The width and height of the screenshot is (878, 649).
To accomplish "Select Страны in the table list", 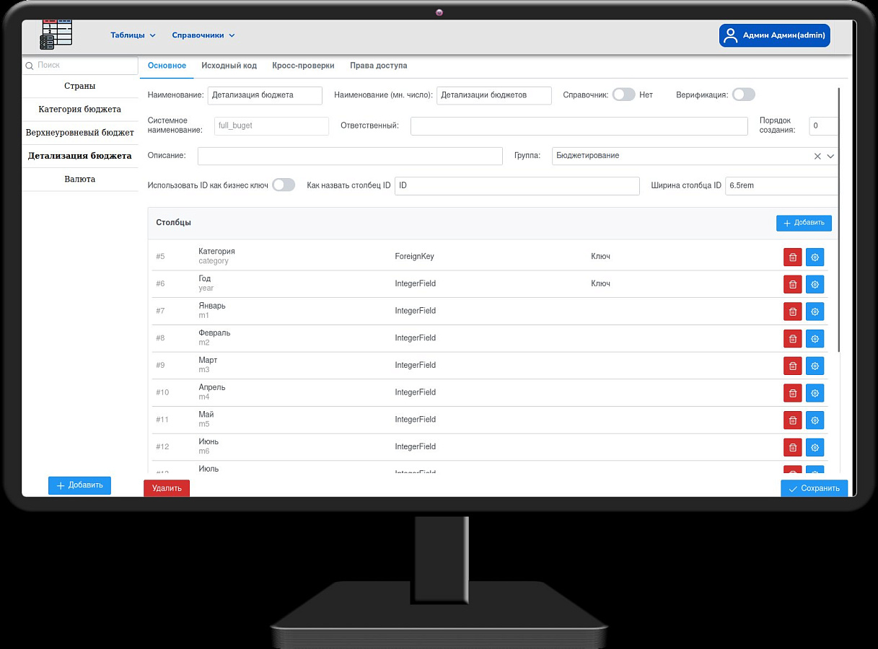I will pyautogui.click(x=79, y=86).
